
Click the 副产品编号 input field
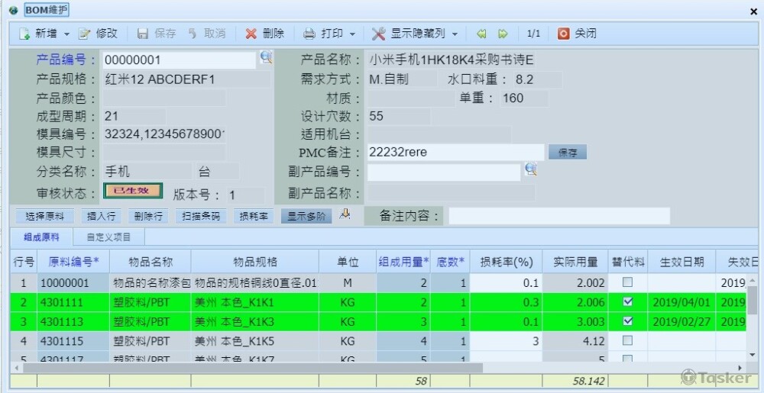click(x=444, y=172)
